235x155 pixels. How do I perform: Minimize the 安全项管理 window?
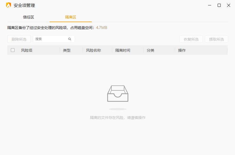pyautogui.click(x=209, y=5)
